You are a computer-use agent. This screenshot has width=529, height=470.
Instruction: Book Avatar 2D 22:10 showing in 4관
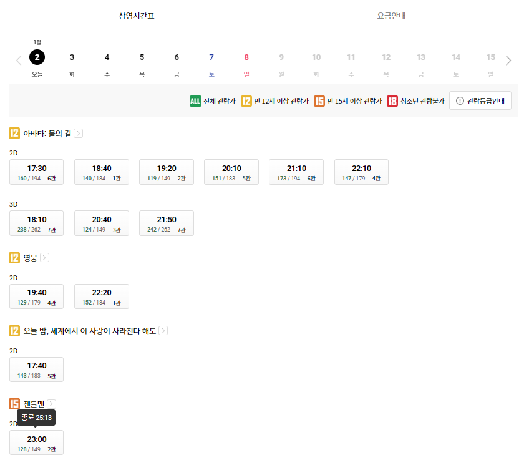click(x=361, y=172)
